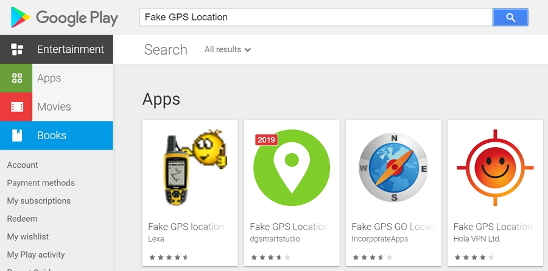Click the blue Books icon

(x=17, y=135)
